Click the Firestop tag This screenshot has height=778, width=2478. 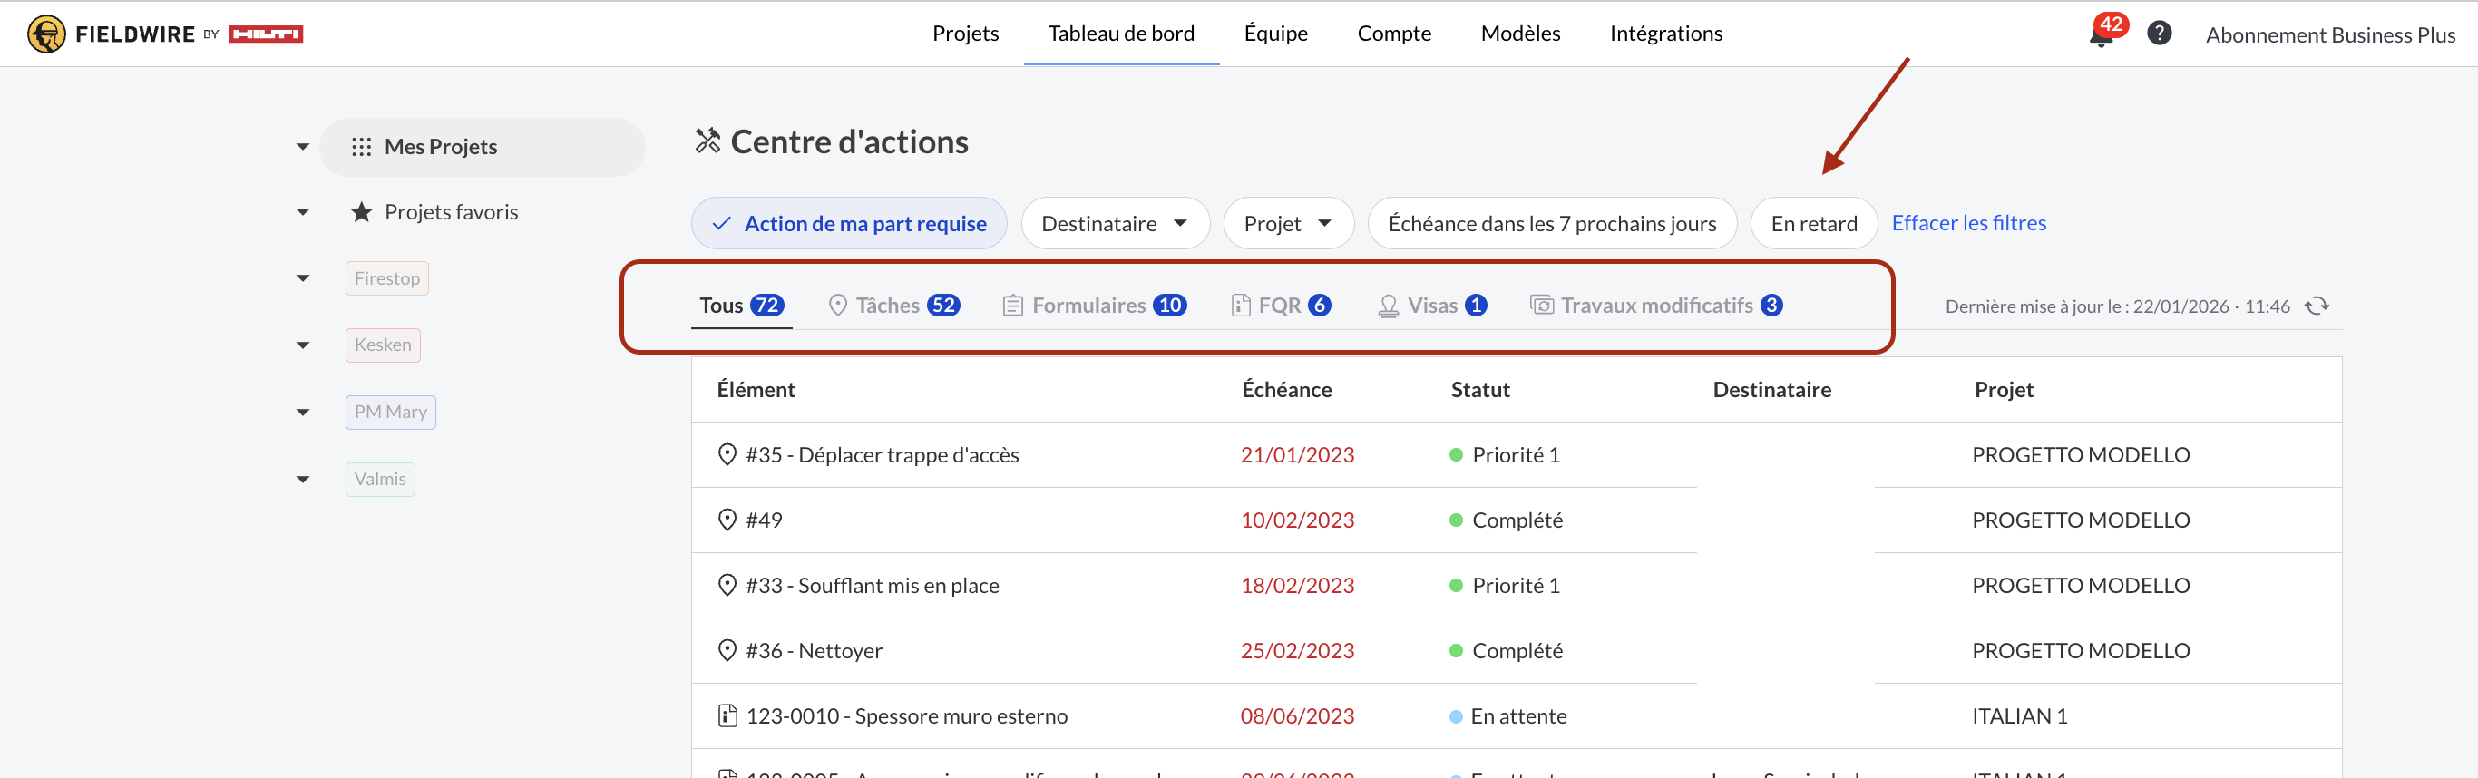tap(386, 279)
